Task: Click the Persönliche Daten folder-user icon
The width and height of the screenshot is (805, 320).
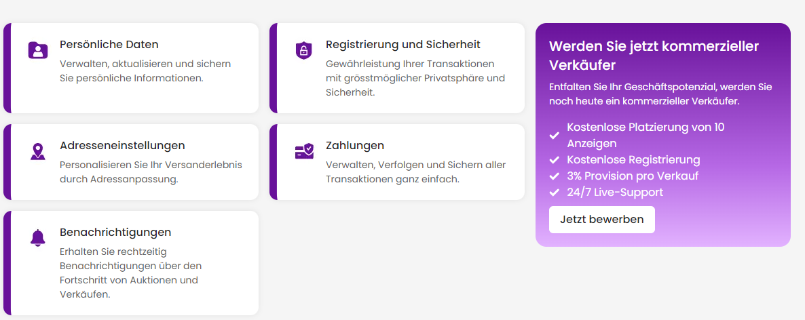Action: coord(37,50)
